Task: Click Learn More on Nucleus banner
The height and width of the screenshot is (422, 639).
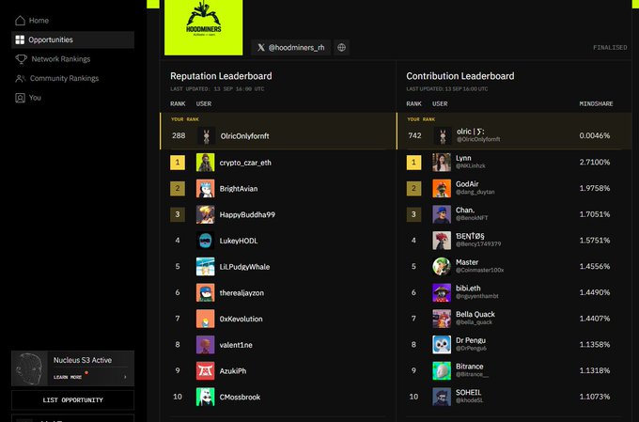Action: click(x=68, y=377)
